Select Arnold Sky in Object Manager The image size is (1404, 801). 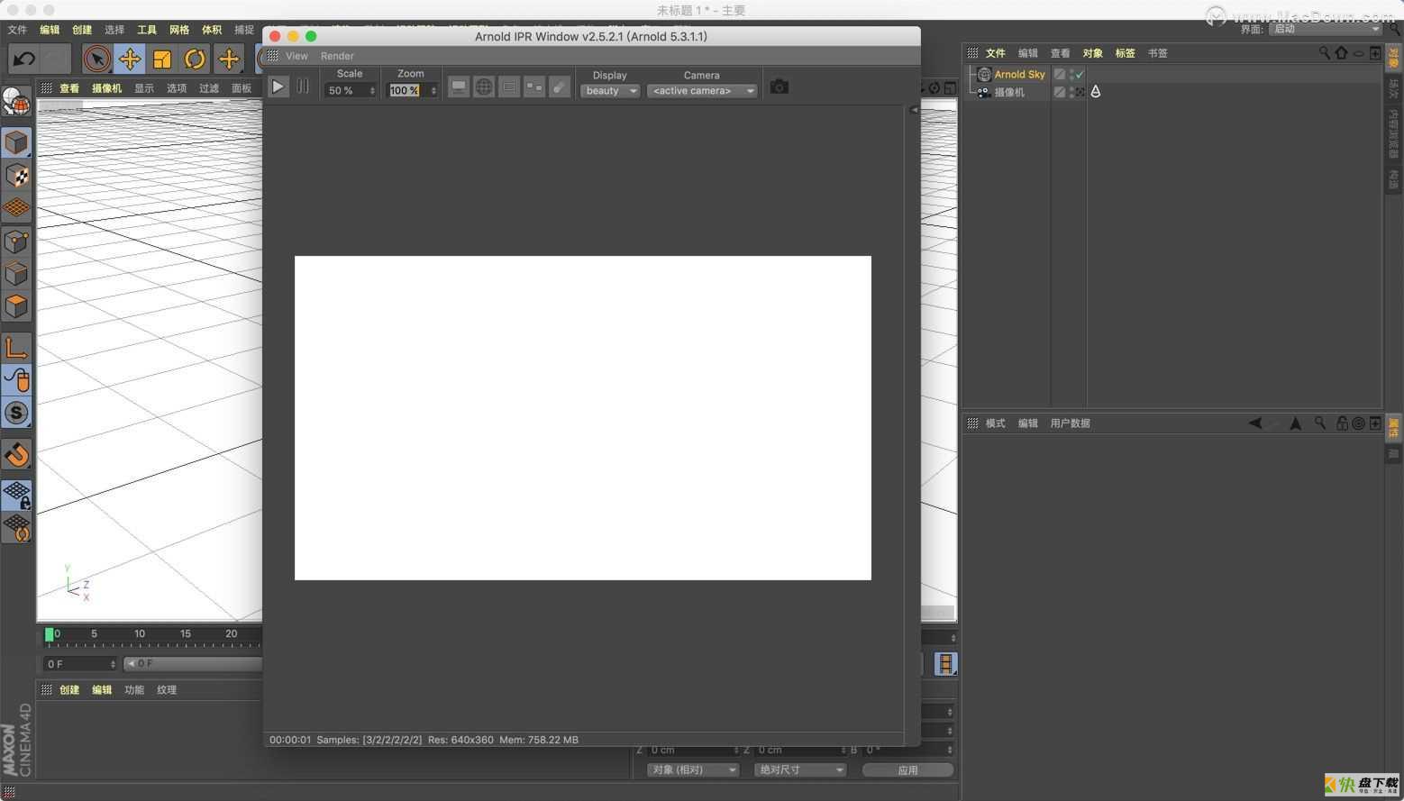pyautogui.click(x=1019, y=75)
